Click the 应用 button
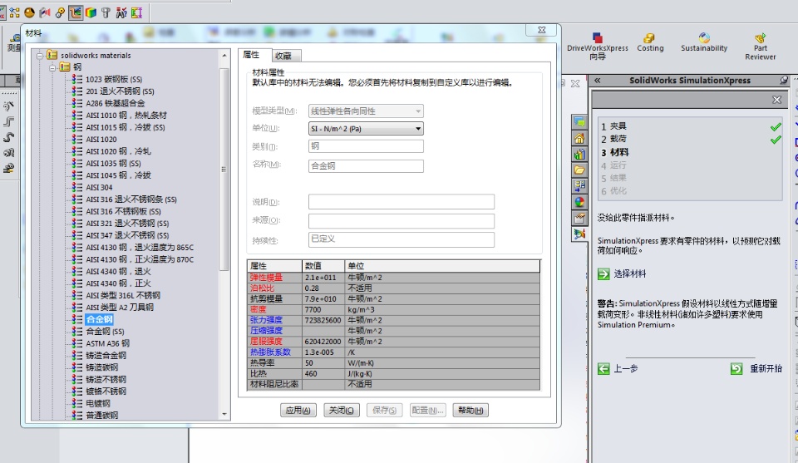The height and width of the screenshot is (463, 798). click(298, 410)
